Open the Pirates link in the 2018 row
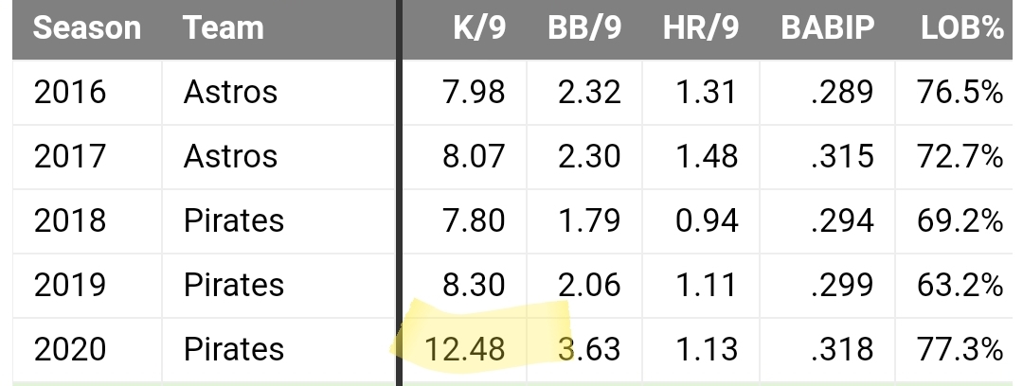 pyautogui.click(x=233, y=220)
